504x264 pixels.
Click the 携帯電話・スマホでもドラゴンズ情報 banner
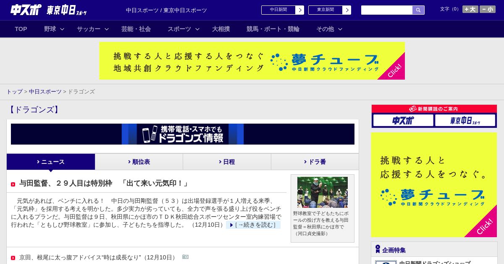click(183, 134)
